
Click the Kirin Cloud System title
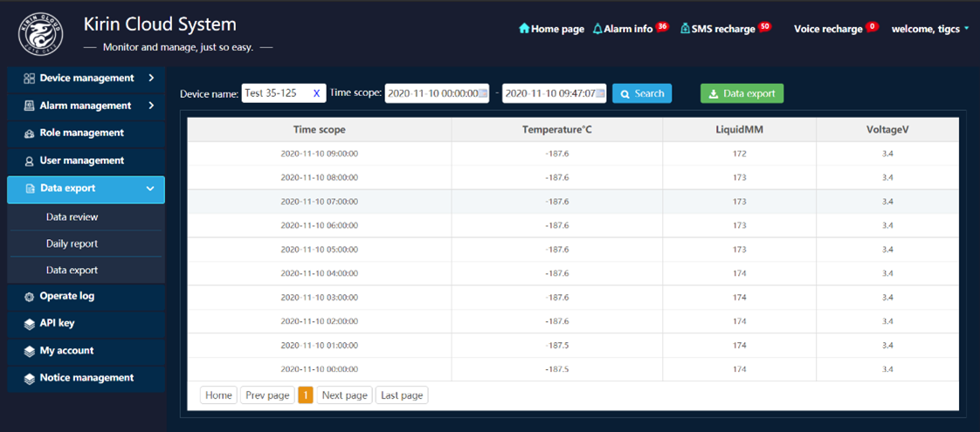(160, 25)
